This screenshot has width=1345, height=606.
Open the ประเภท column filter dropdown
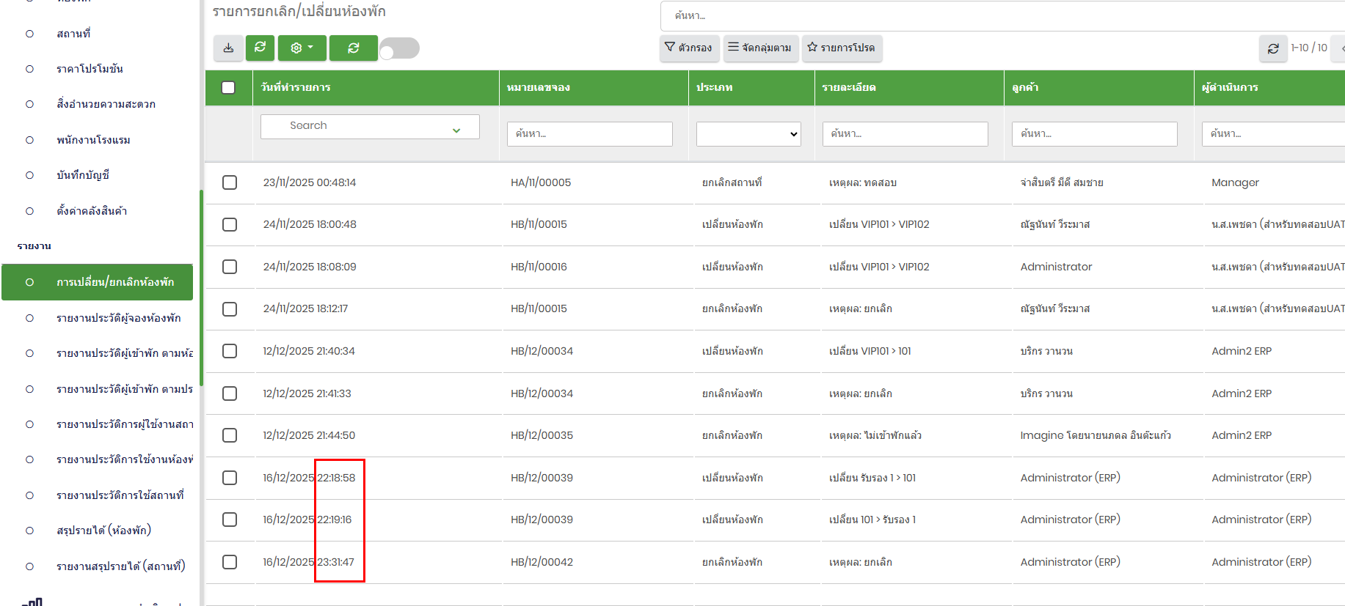click(748, 134)
